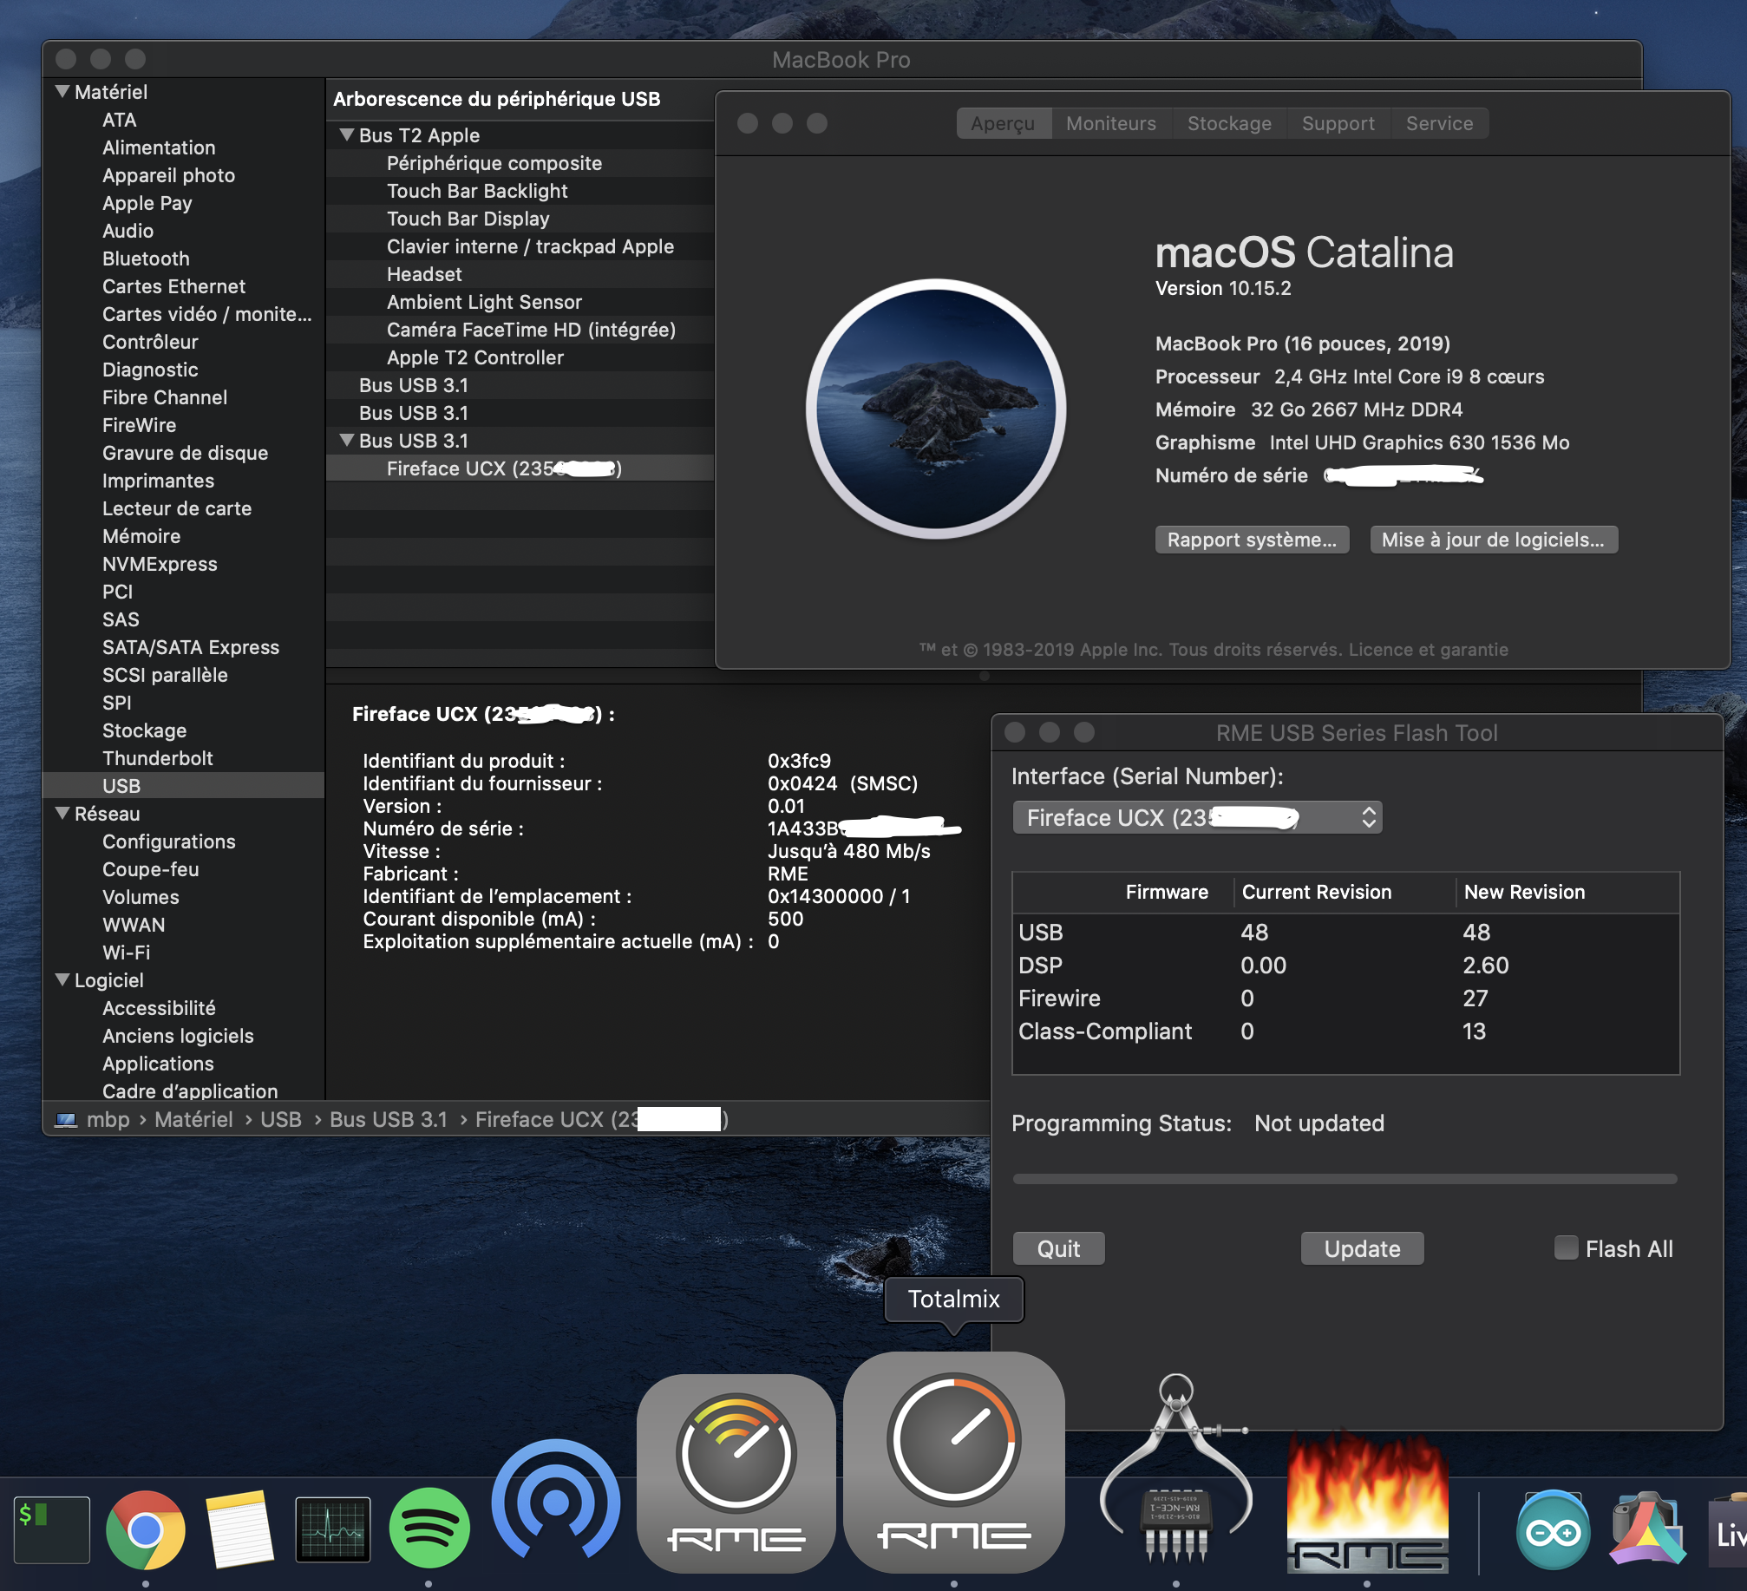1747x1591 pixels.
Task: Select Ambient Light Sensor row
Action: pos(520,302)
